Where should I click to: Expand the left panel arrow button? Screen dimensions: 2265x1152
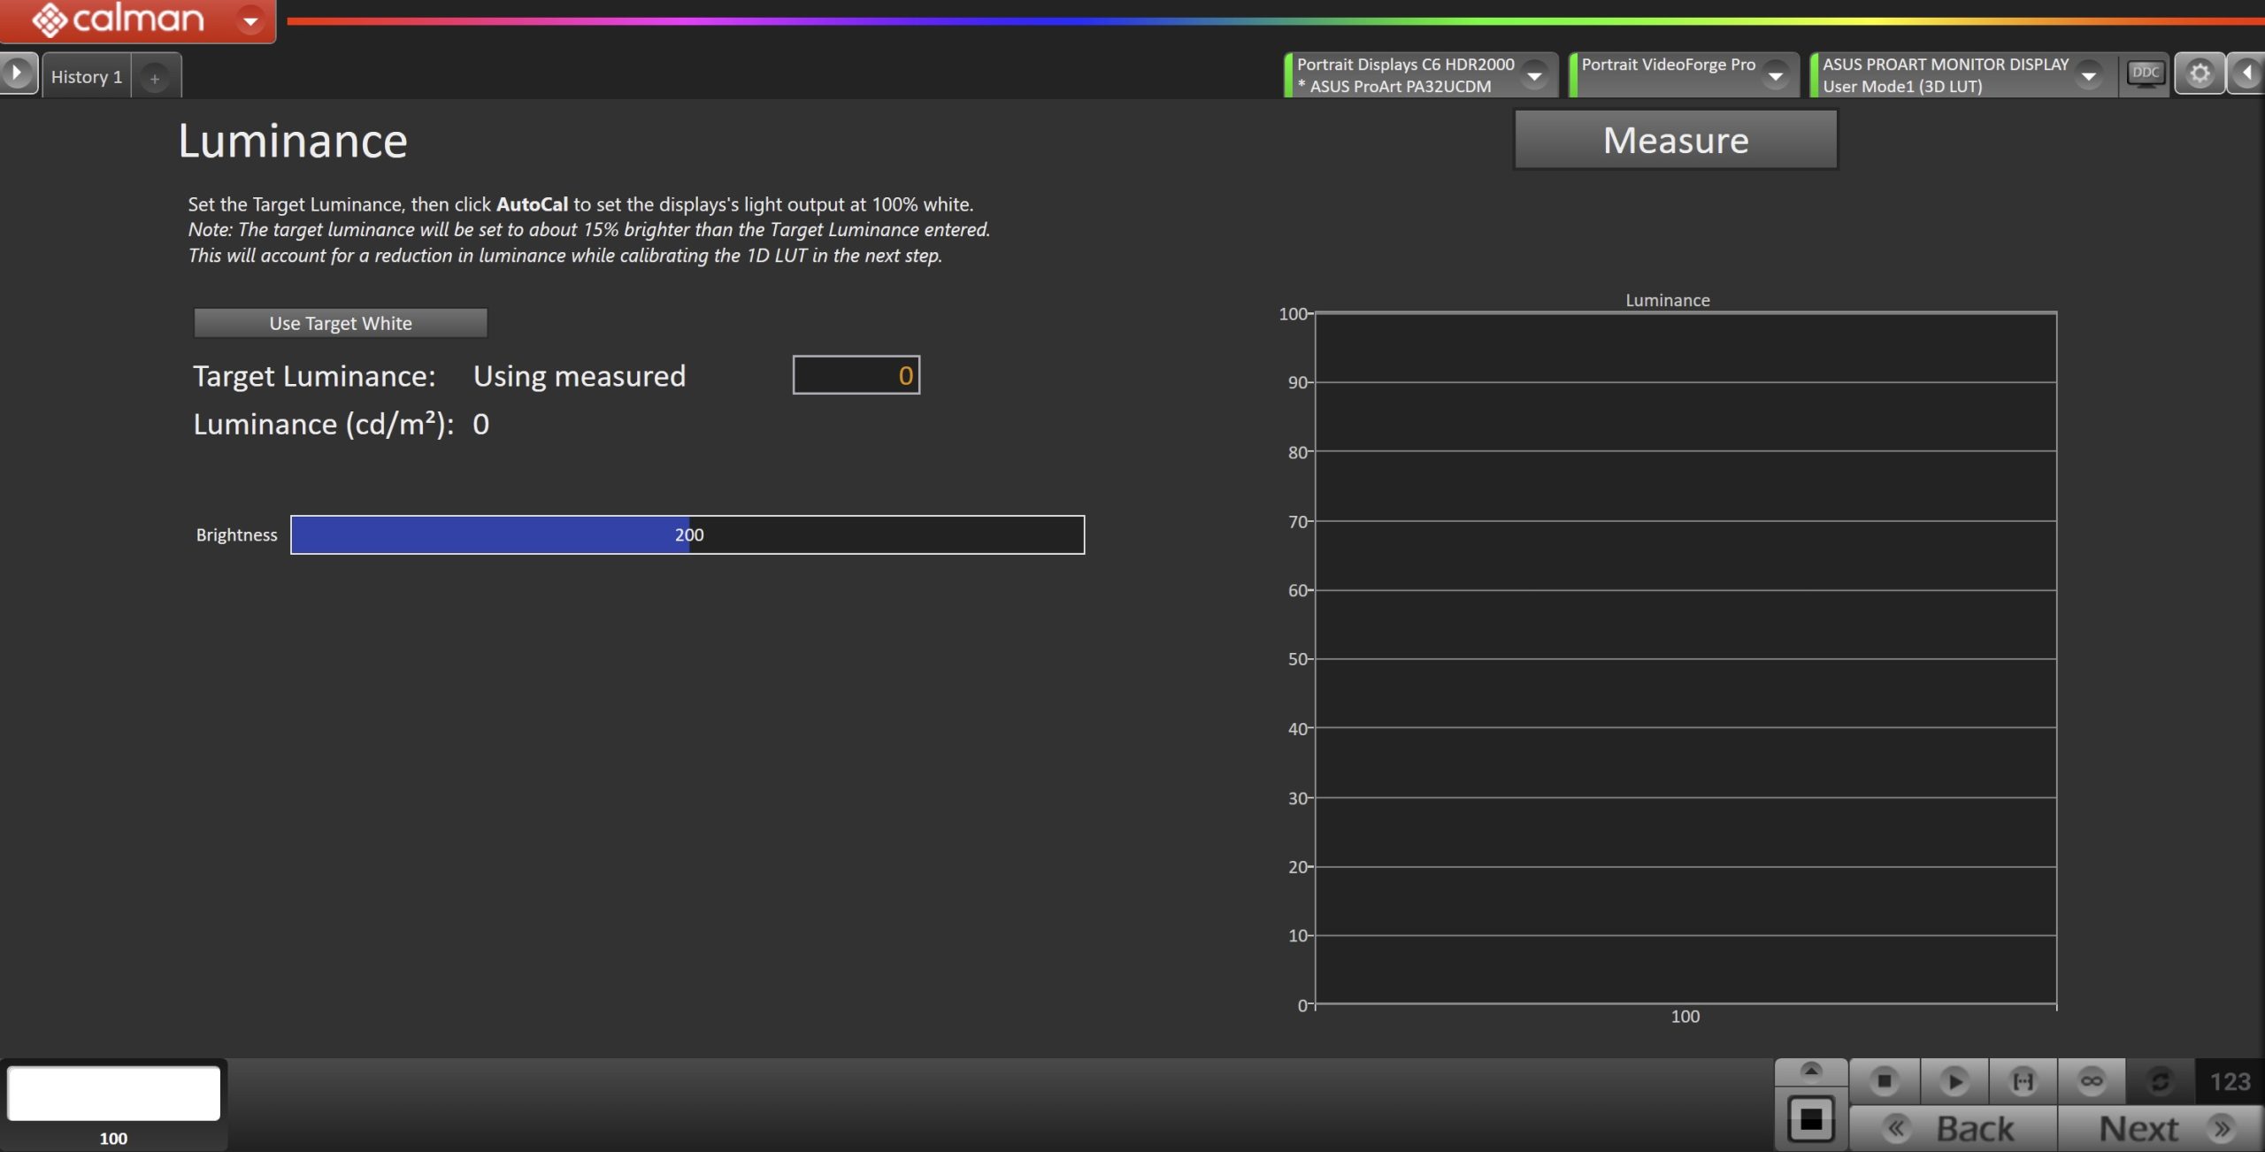pos(18,73)
